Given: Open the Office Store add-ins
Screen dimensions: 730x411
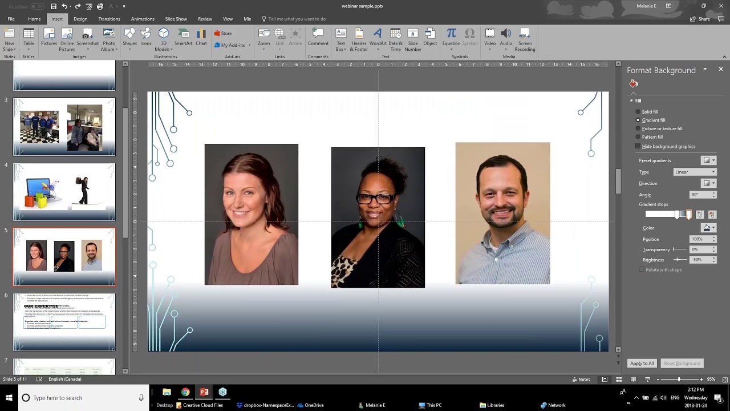Looking at the screenshot, I should pyautogui.click(x=223, y=33).
